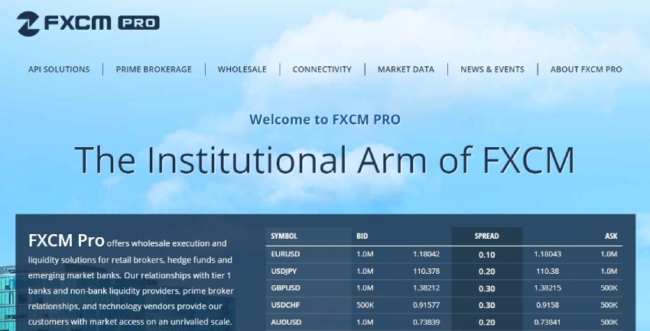Choose the USDCHF symbol row

pyautogui.click(x=284, y=305)
